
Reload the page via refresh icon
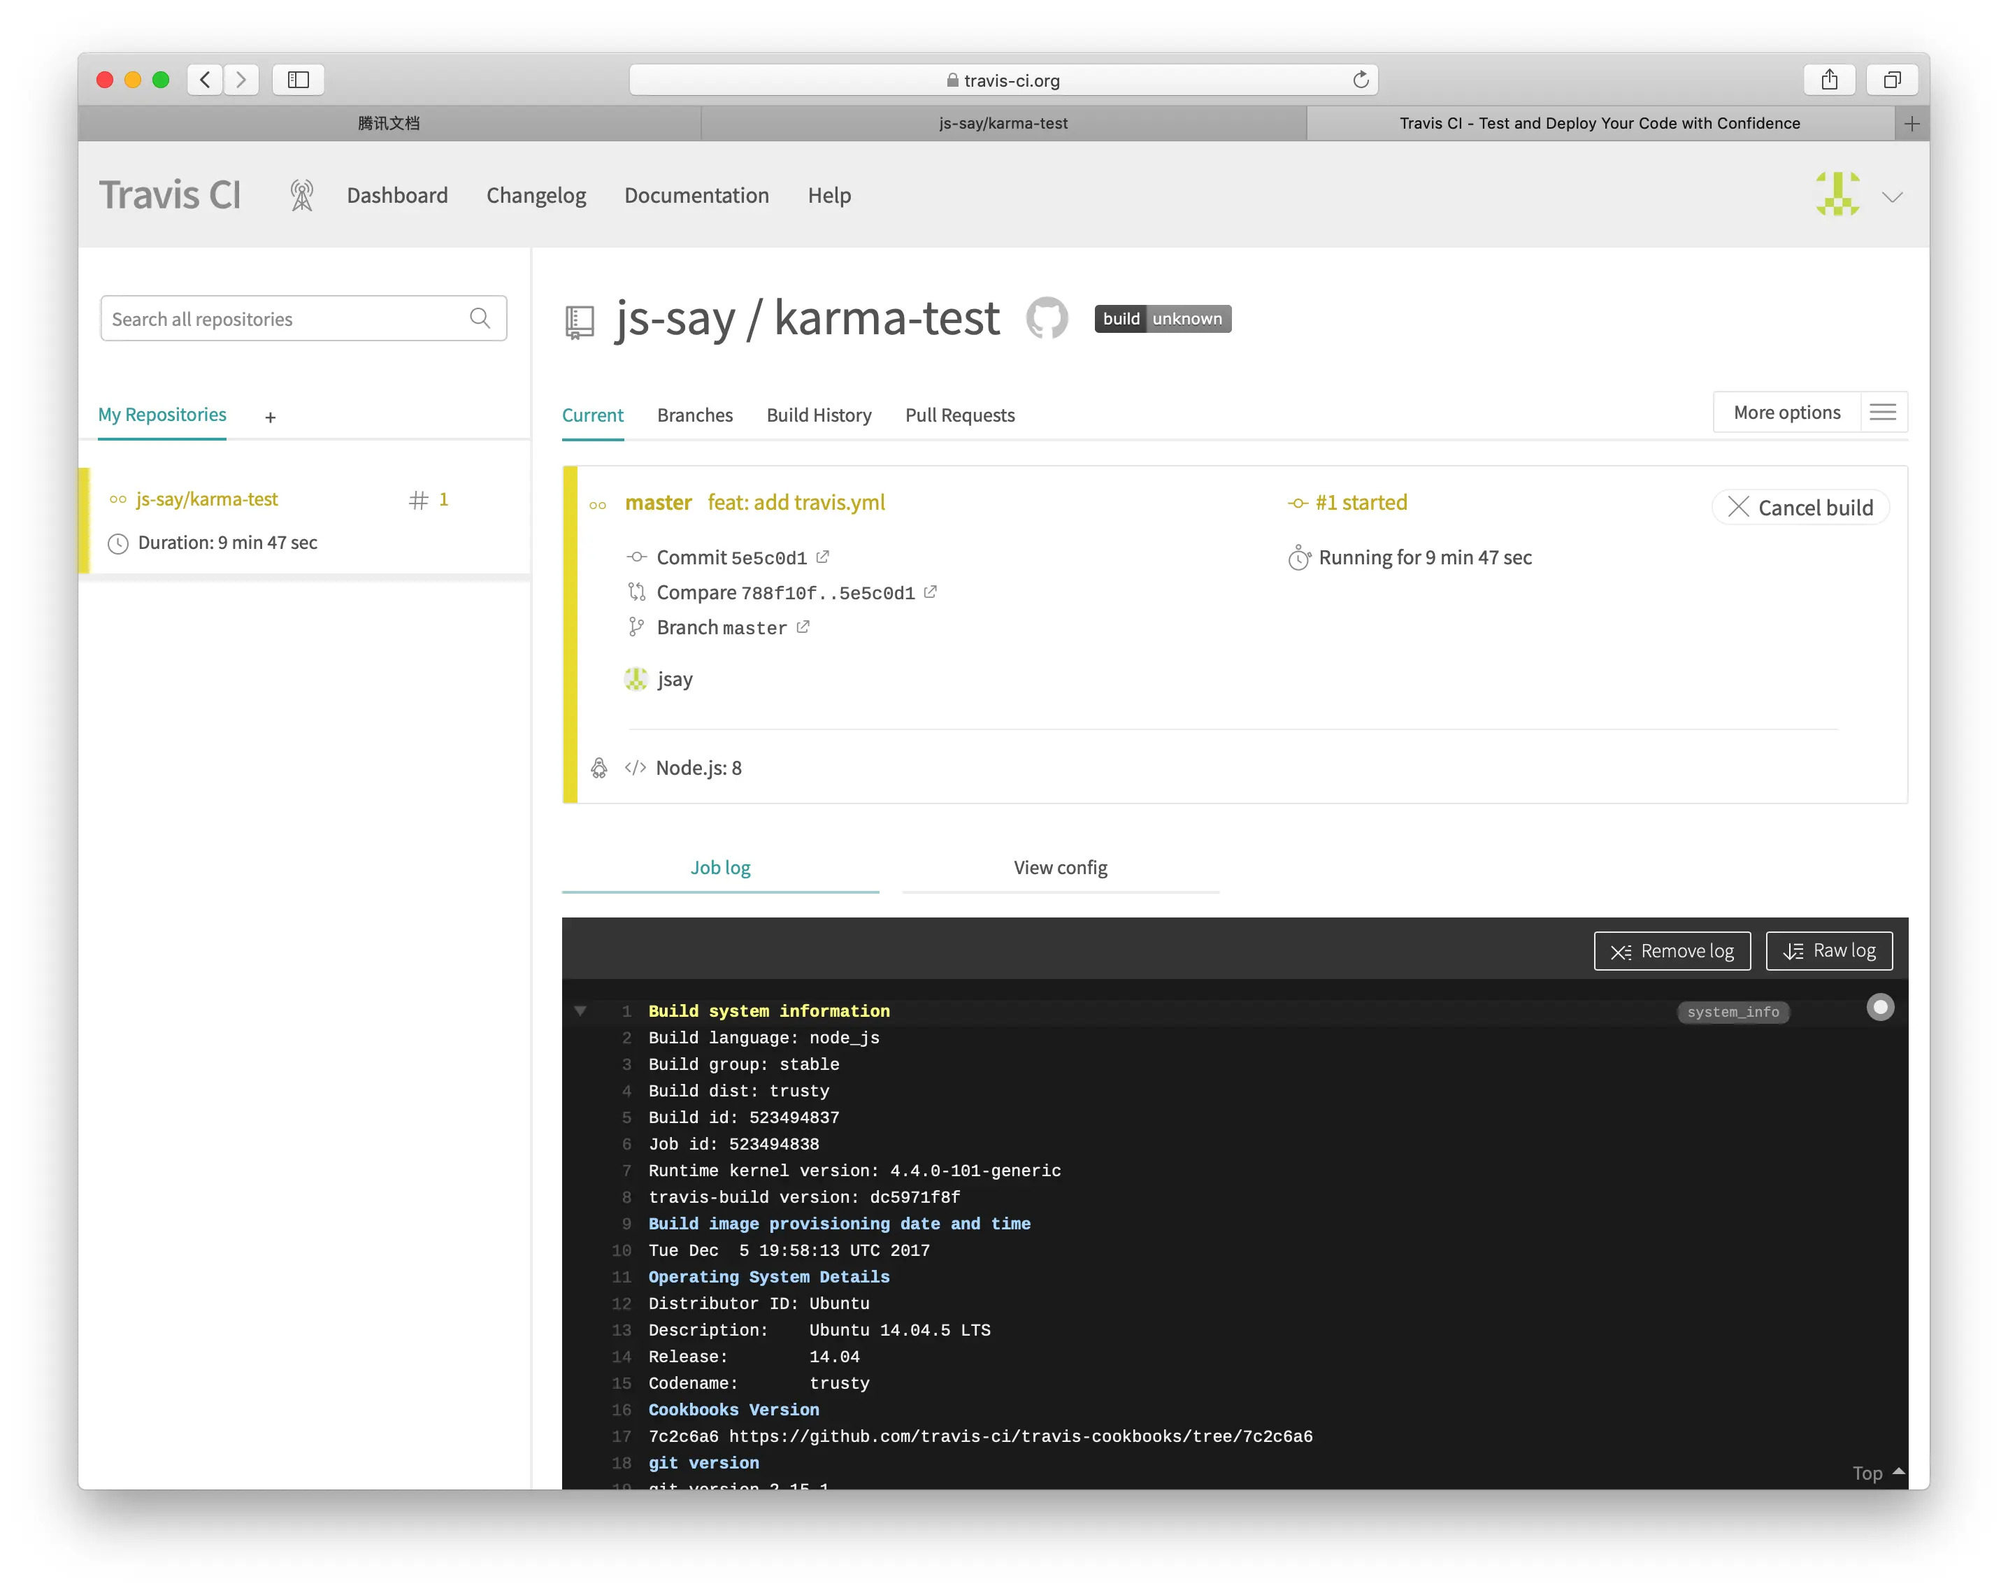click(x=1361, y=80)
